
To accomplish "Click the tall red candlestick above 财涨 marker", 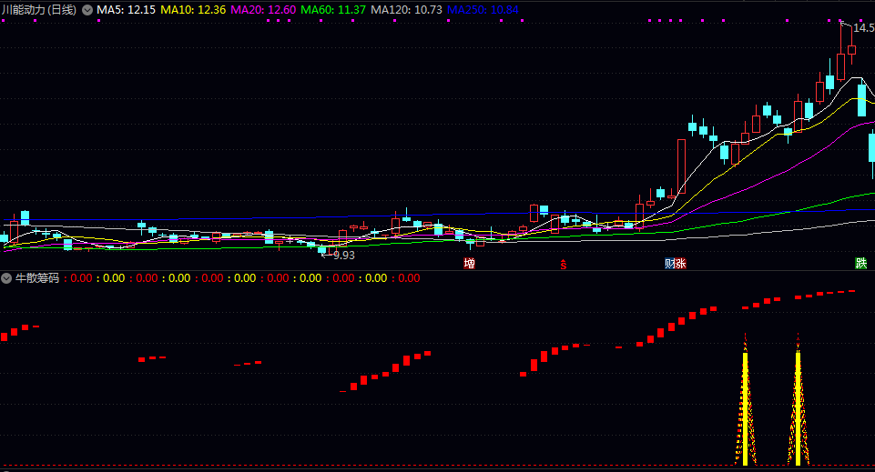I will [x=680, y=166].
